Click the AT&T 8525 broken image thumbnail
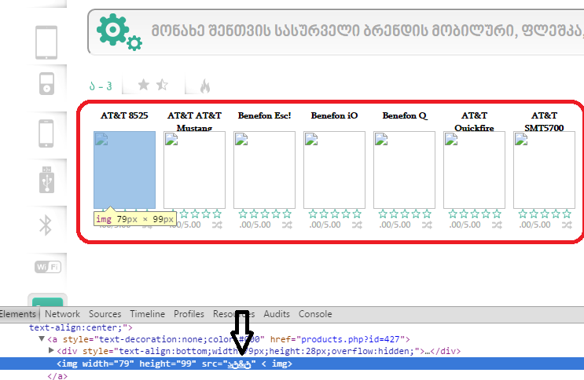584x380 pixels. 124,170
